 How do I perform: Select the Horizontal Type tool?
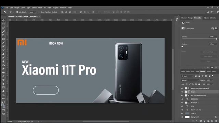click(x=3, y=80)
